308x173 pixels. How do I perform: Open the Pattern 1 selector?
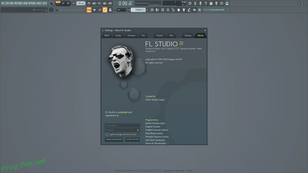click(138, 10)
